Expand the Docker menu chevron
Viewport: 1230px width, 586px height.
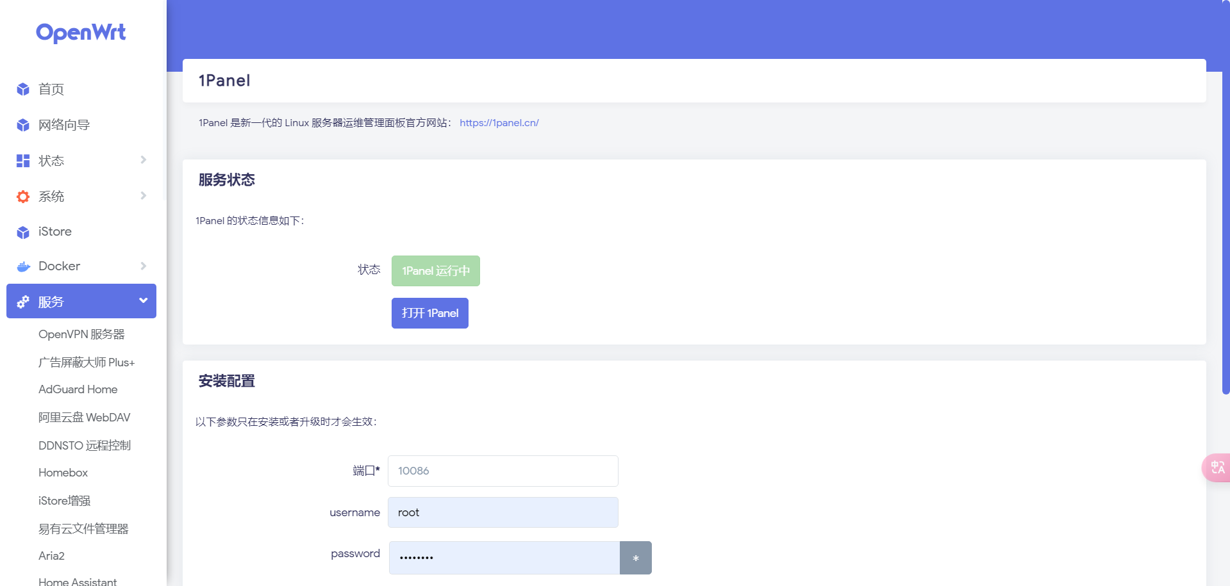pos(144,266)
